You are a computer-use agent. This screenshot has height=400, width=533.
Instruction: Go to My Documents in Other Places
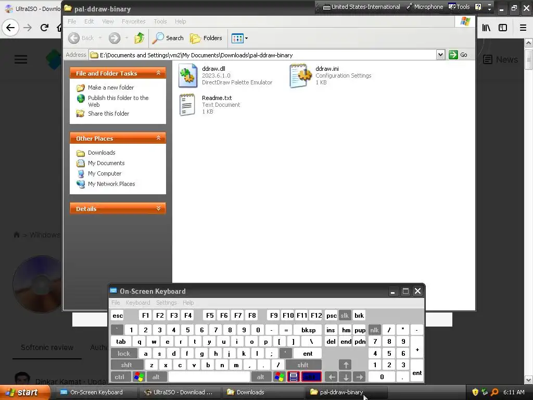click(106, 163)
